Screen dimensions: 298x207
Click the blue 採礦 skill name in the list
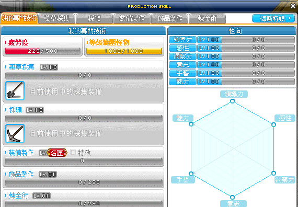[x=15, y=110]
